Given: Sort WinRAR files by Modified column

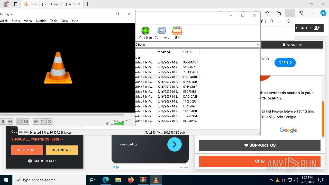Looking at the screenshot, I should 169,52.
